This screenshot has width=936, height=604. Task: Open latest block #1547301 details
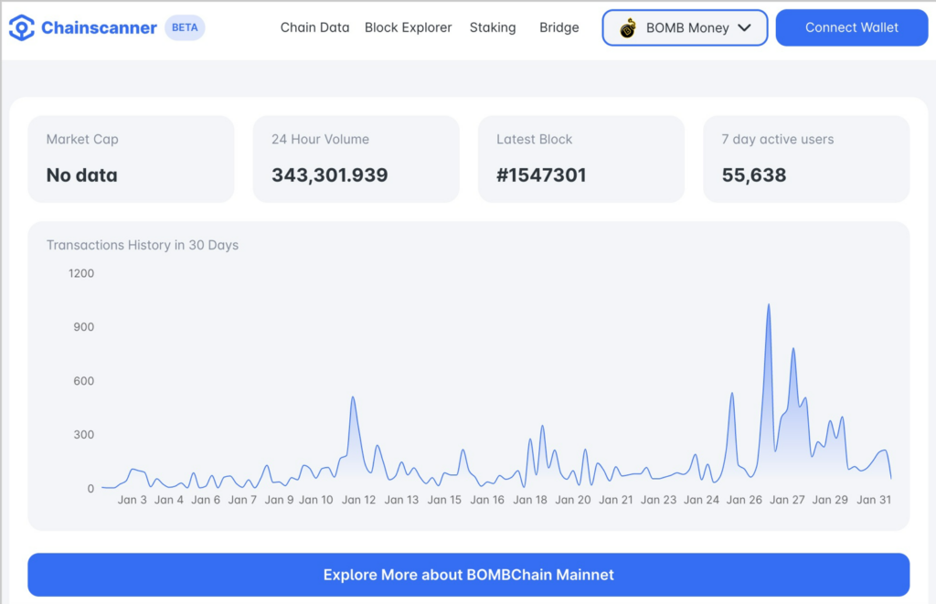(x=580, y=157)
